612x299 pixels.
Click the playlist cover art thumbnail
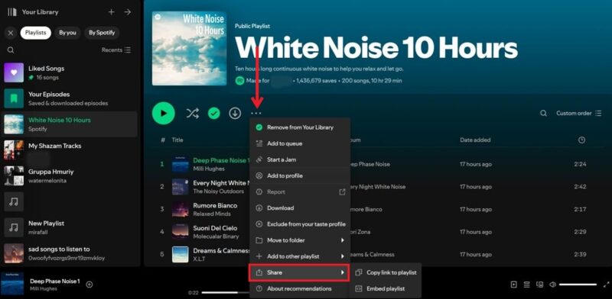[189, 48]
